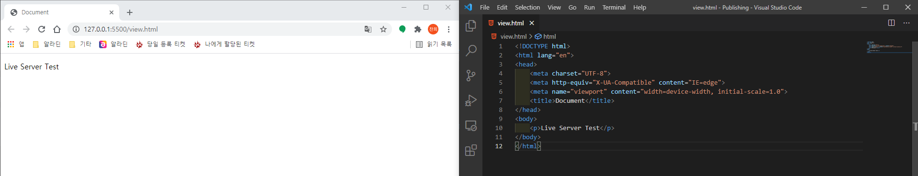Open the Go menu
The image size is (918, 176).
[x=572, y=7]
